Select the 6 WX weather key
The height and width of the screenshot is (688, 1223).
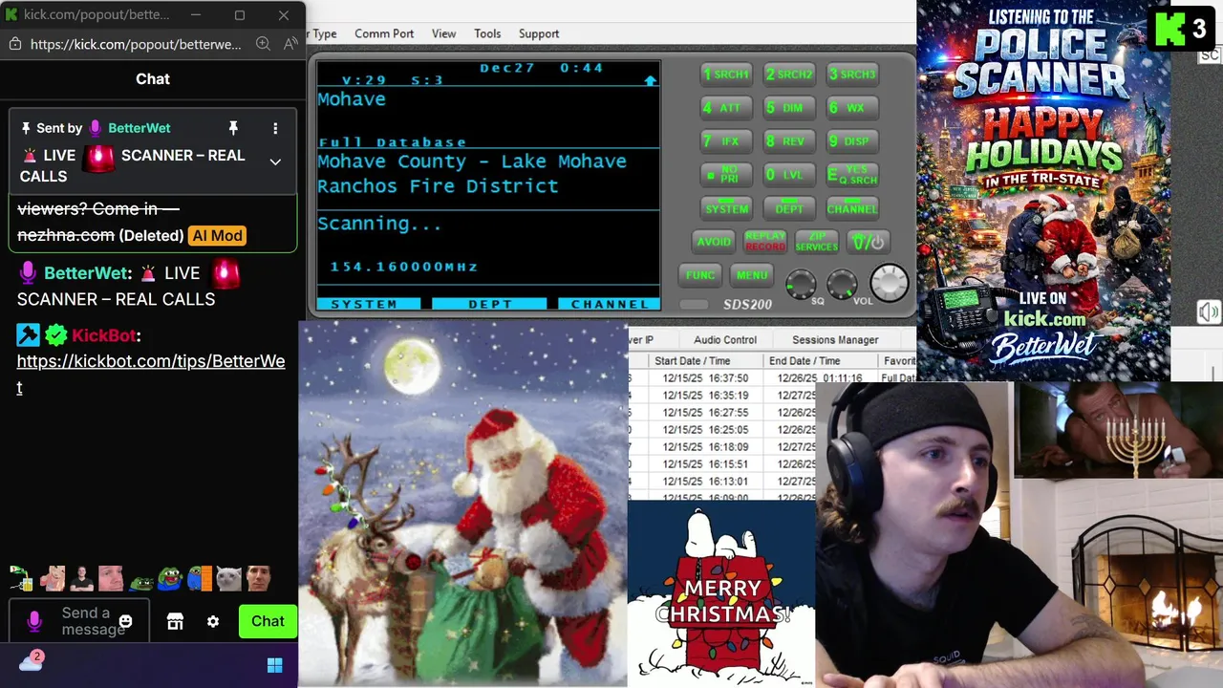point(852,108)
